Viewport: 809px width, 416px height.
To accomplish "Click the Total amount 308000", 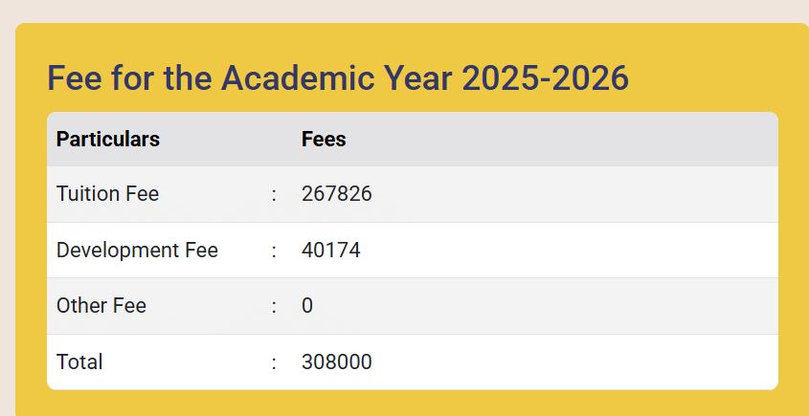I will click(336, 362).
